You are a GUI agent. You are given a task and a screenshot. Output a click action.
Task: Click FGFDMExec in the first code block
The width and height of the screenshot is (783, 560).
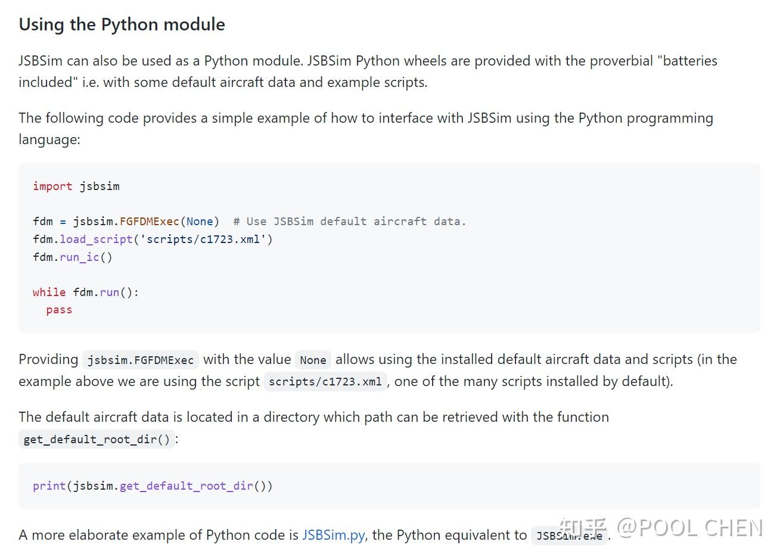[x=150, y=222]
